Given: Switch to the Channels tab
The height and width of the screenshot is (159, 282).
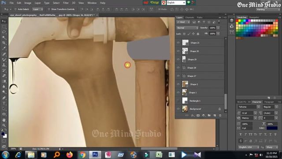Looking at the screenshot, I should 189,18.
